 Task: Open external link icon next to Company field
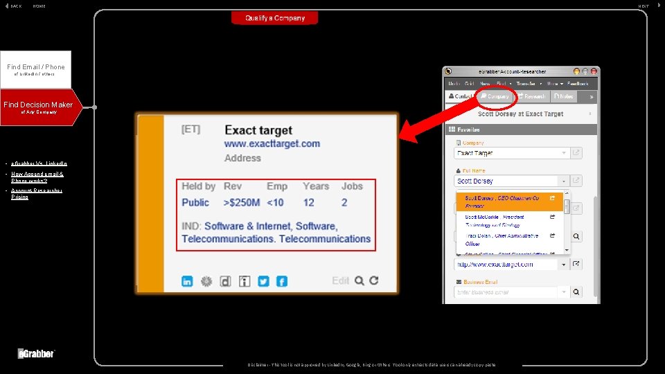click(576, 152)
